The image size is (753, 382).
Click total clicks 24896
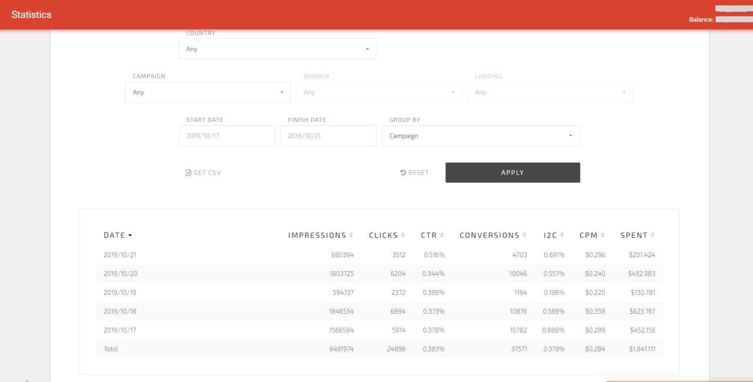(x=396, y=349)
